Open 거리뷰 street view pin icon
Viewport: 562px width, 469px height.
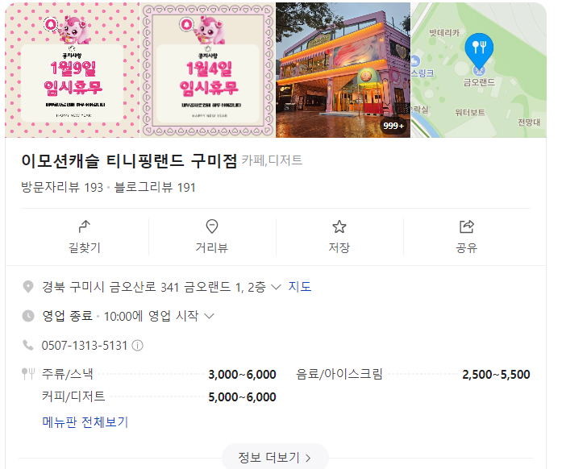[x=212, y=226]
